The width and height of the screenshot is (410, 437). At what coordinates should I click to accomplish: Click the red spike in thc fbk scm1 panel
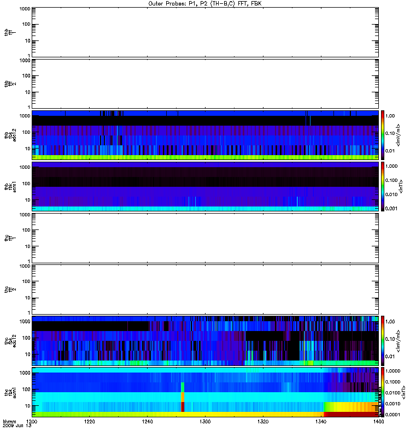(x=183, y=406)
